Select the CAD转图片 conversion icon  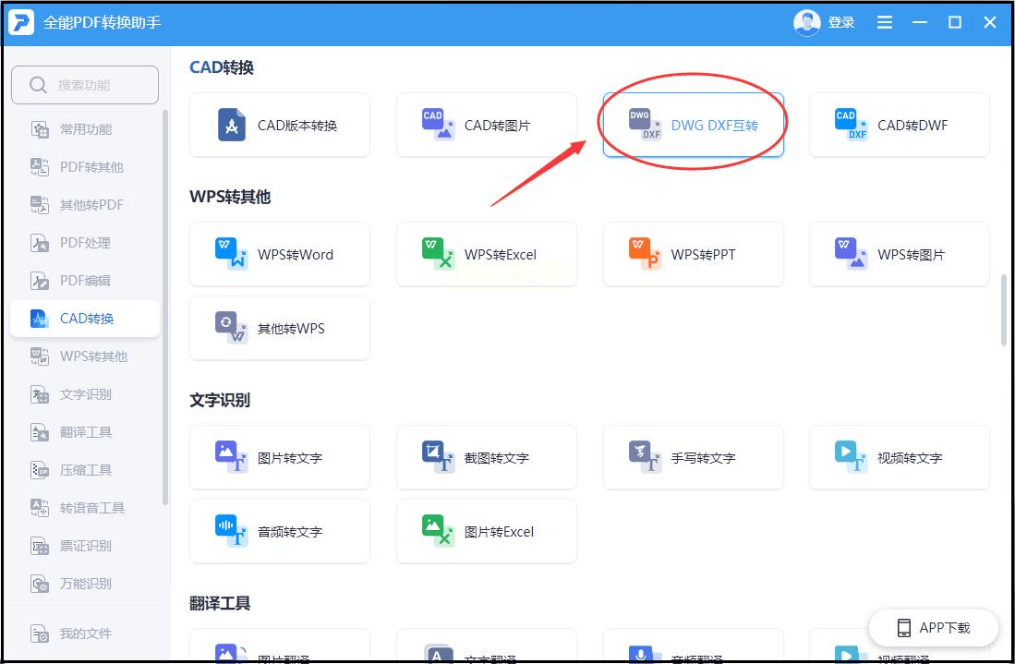439,125
